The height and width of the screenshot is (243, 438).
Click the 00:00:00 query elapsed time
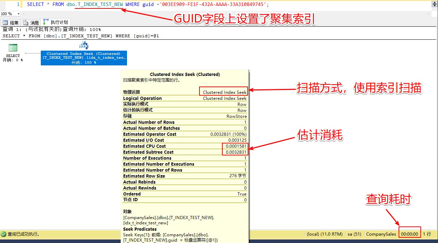click(x=410, y=234)
